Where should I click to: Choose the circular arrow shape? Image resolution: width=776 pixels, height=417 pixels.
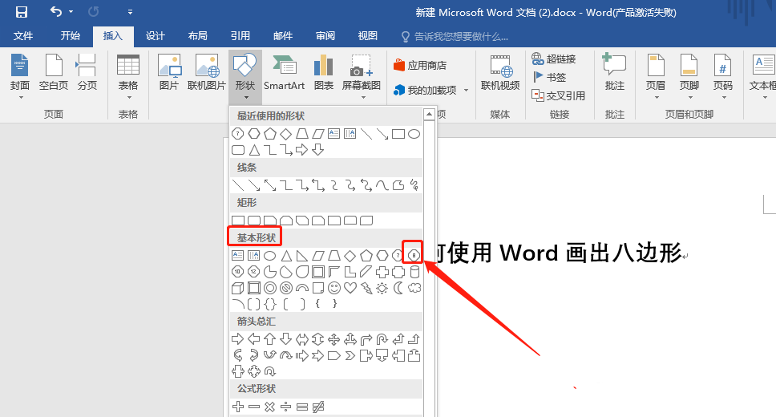coord(269,371)
